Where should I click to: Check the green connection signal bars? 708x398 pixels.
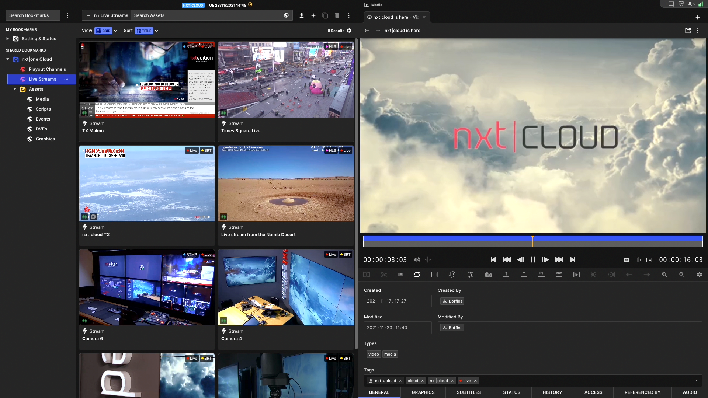701,4
